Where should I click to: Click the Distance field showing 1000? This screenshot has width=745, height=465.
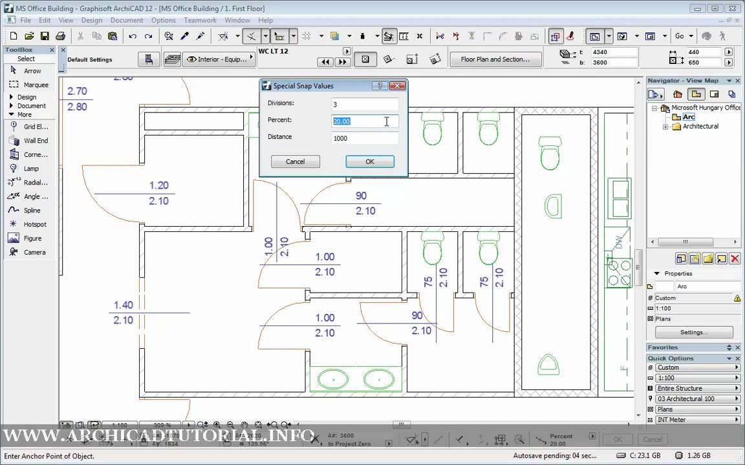[x=365, y=138]
